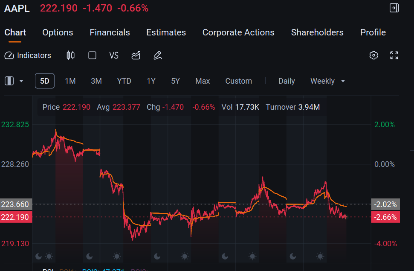
Task: Click the Max range button
Action: point(203,81)
